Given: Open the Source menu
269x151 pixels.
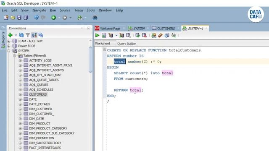Looking at the screenshot, I should click(65, 10).
